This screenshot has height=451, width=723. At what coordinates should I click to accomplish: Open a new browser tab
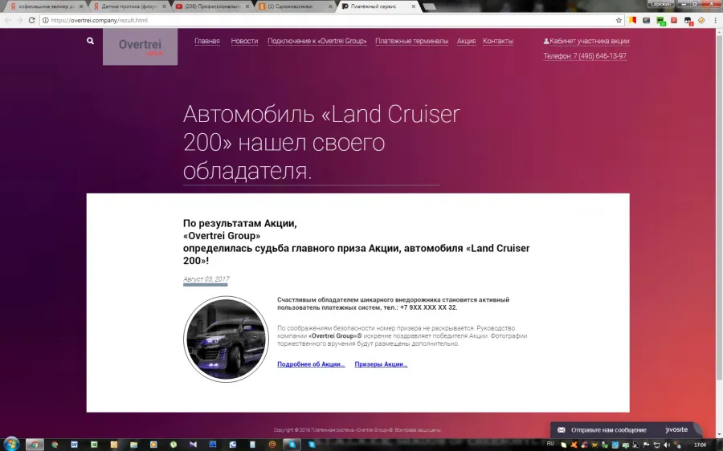[x=429, y=6]
